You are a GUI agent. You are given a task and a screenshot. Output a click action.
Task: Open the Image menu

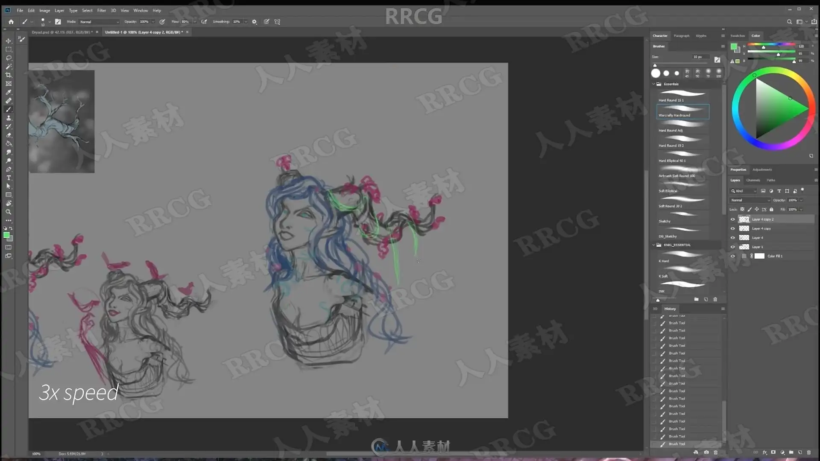[44, 10]
